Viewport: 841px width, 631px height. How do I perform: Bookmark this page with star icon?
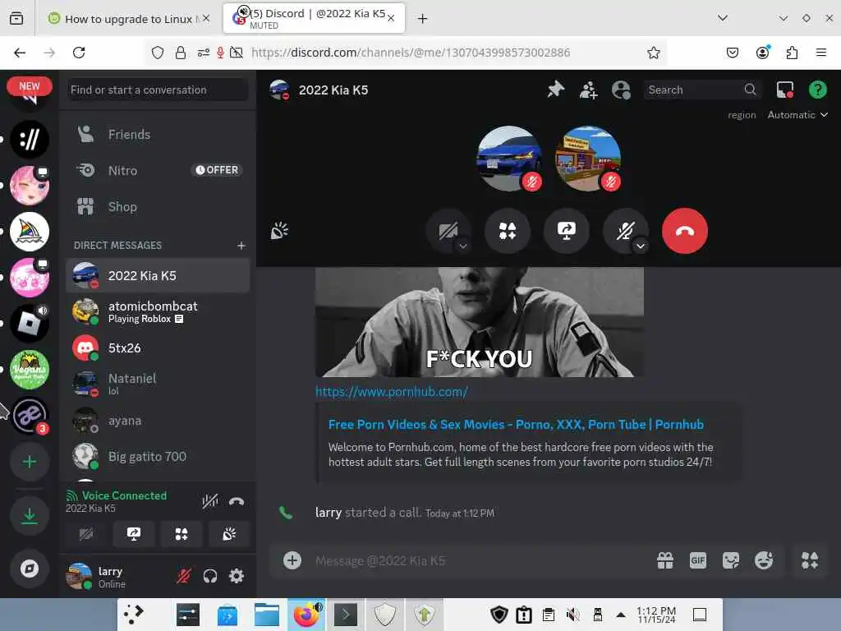[653, 53]
